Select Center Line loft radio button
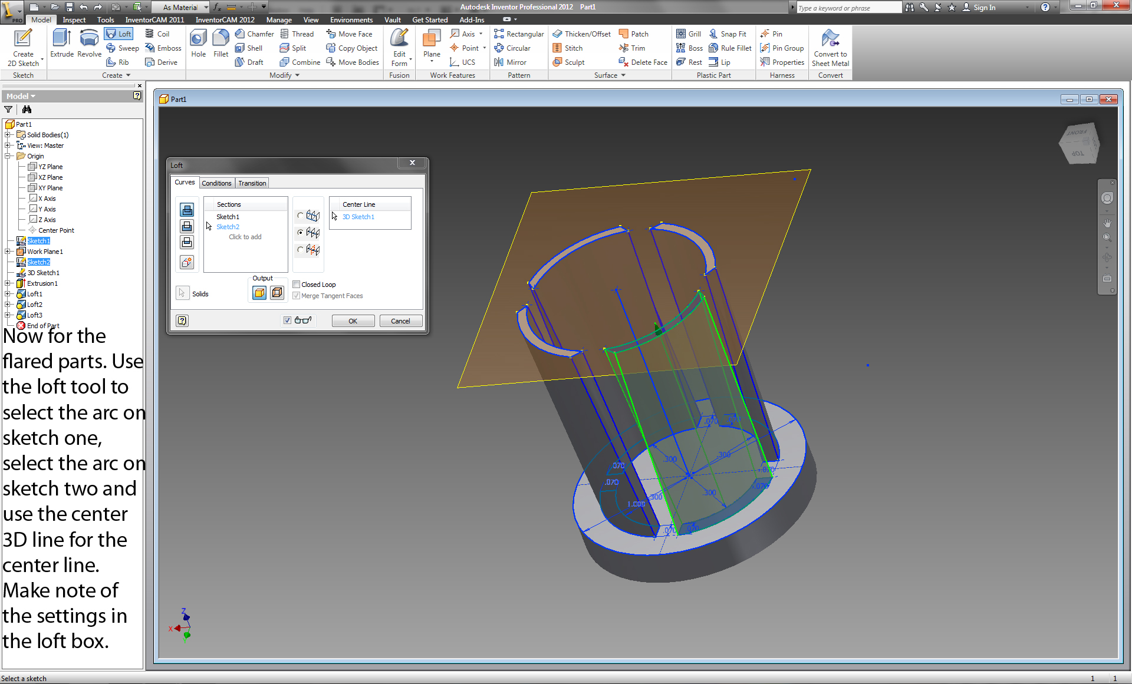1132x684 pixels. pos(300,233)
